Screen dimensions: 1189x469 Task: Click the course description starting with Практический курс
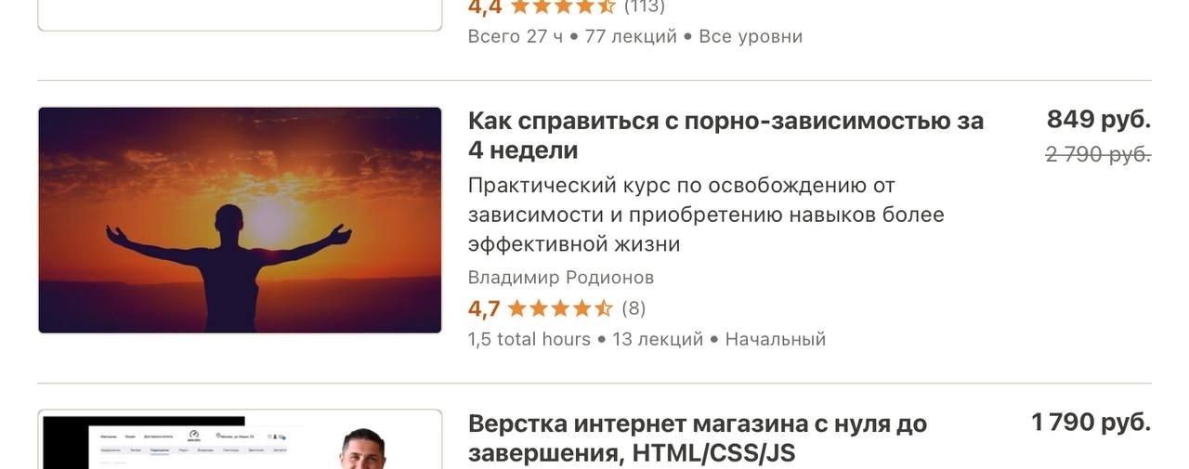pos(706,215)
